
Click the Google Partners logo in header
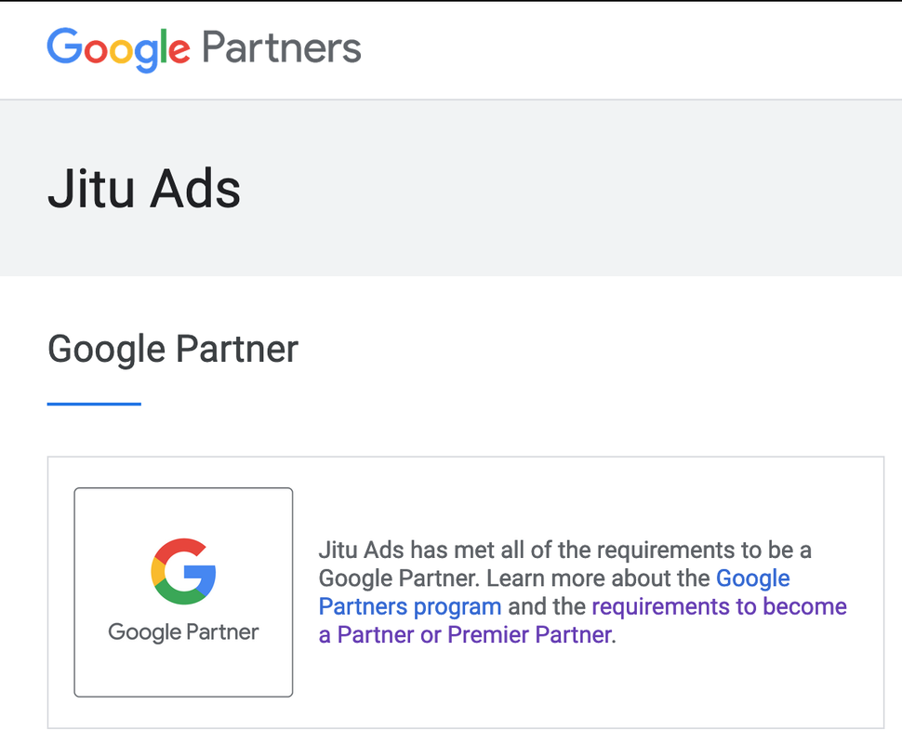(204, 48)
